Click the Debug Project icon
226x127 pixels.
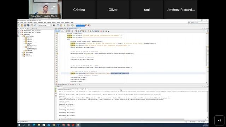coord(68,25)
